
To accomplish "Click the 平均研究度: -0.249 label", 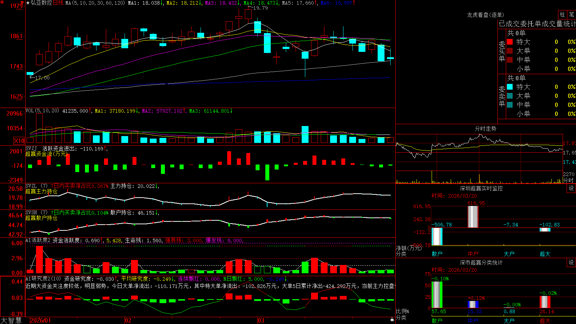I will coord(146,279).
